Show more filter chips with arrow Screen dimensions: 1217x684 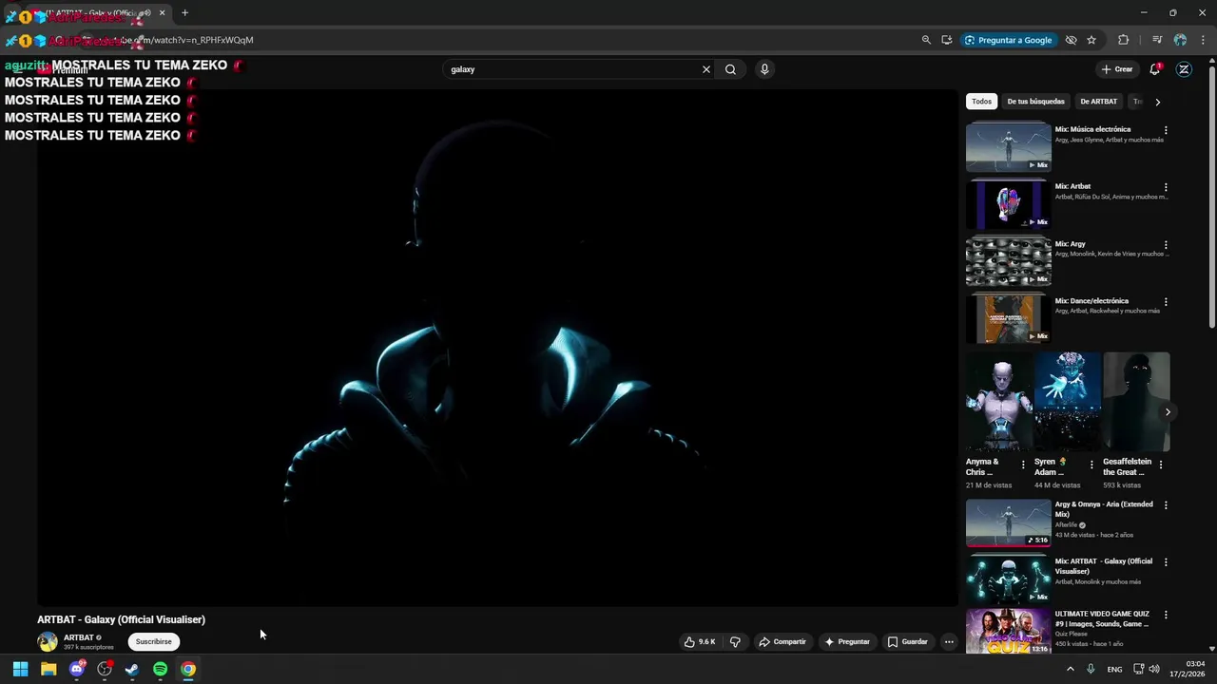(x=1157, y=102)
